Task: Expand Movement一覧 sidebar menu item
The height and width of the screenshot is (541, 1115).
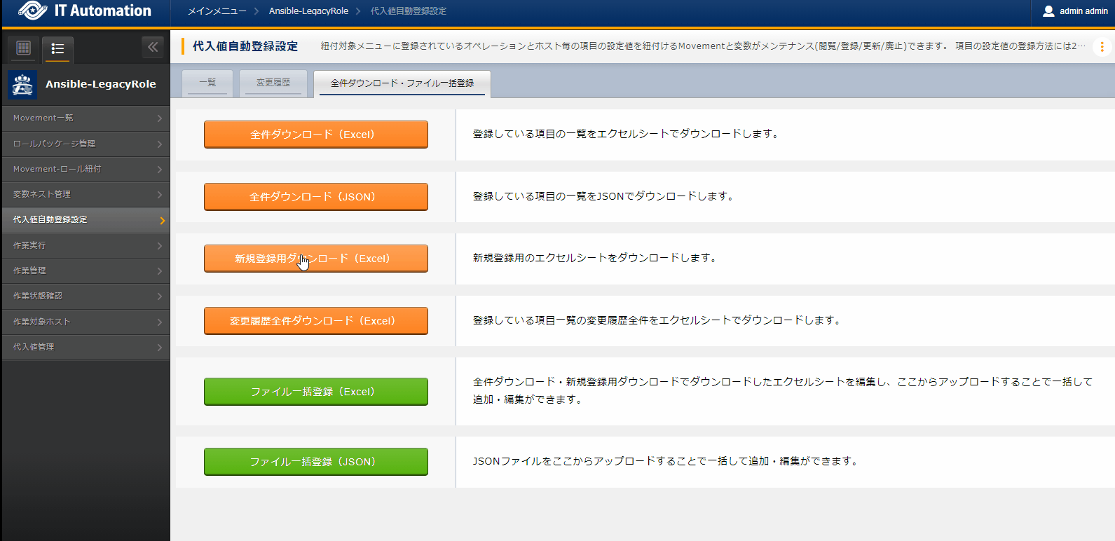Action: pos(85,118)
